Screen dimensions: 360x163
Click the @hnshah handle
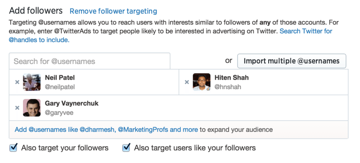(228, 87)
